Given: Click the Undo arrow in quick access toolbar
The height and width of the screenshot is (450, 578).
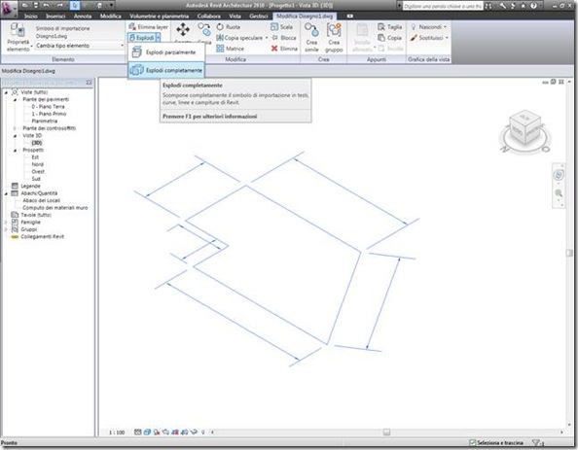Looking at the screenshot, I should (x=47, y=6).
